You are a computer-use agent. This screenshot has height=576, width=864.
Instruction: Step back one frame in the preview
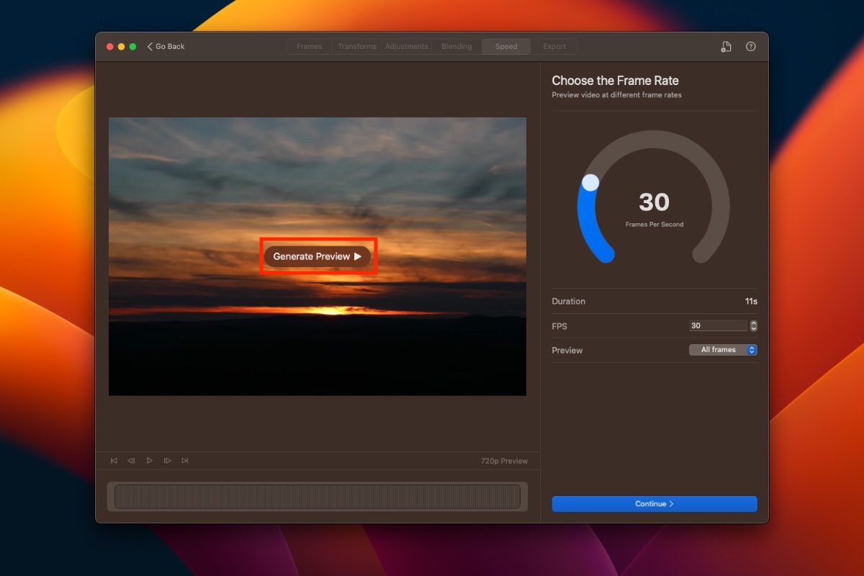(132, 461)
